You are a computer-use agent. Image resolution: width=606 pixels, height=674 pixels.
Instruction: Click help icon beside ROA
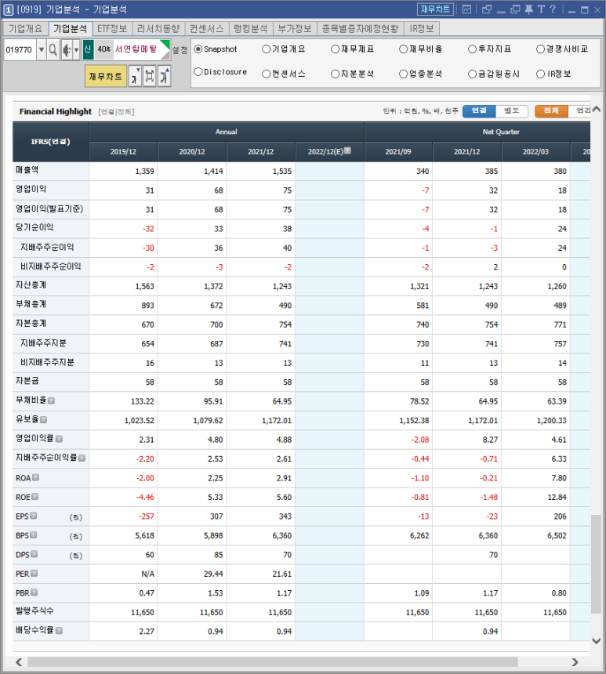pos(36,477)
